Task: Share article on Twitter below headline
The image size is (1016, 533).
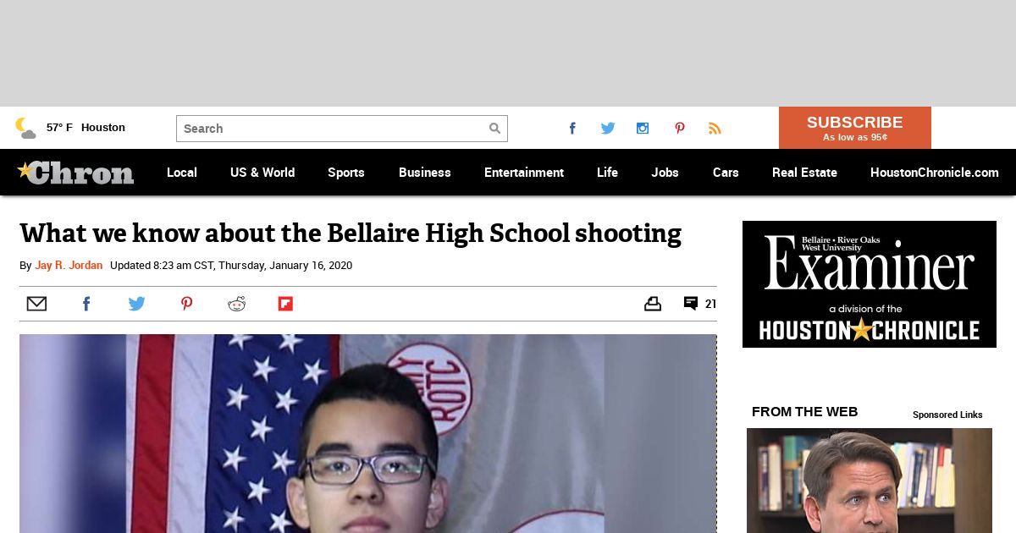Action: (136, 304)
